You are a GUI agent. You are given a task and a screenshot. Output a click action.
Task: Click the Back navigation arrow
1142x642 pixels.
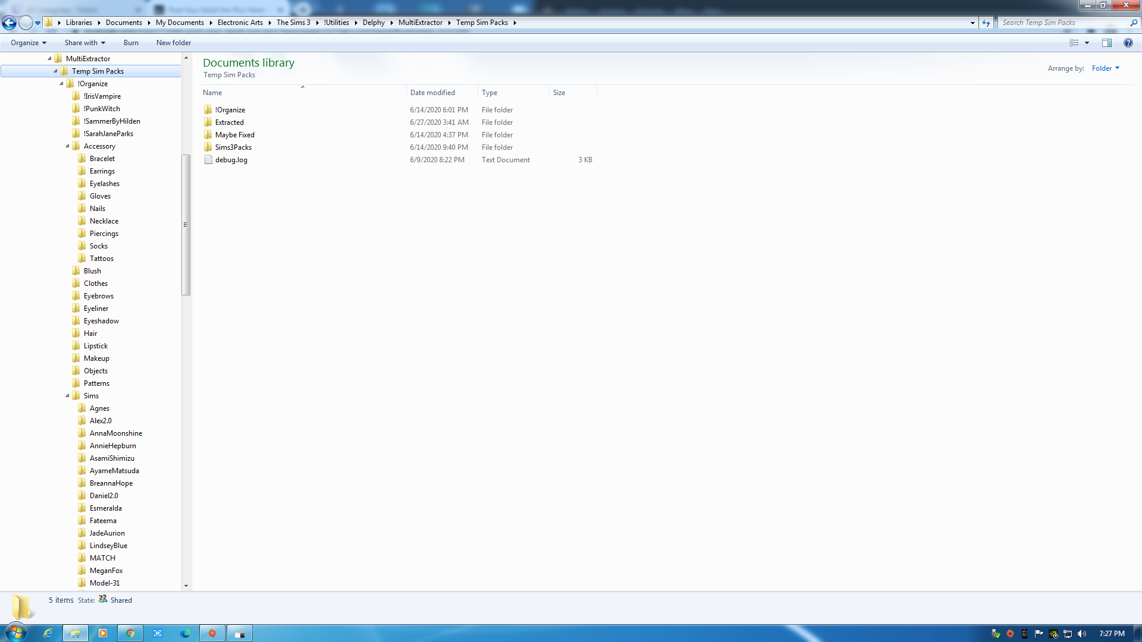click(10, 23)
